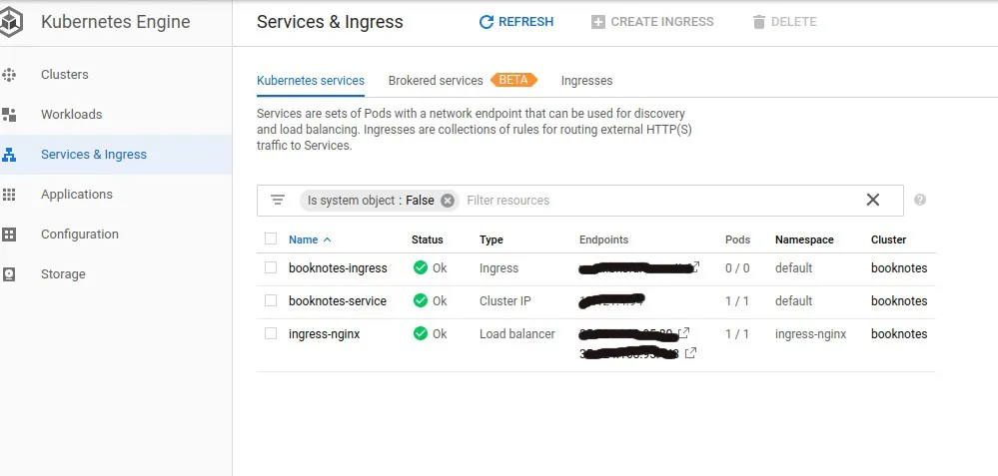Open the filter help question icon
Screen dimensions: 998x476
coord(920,200)
